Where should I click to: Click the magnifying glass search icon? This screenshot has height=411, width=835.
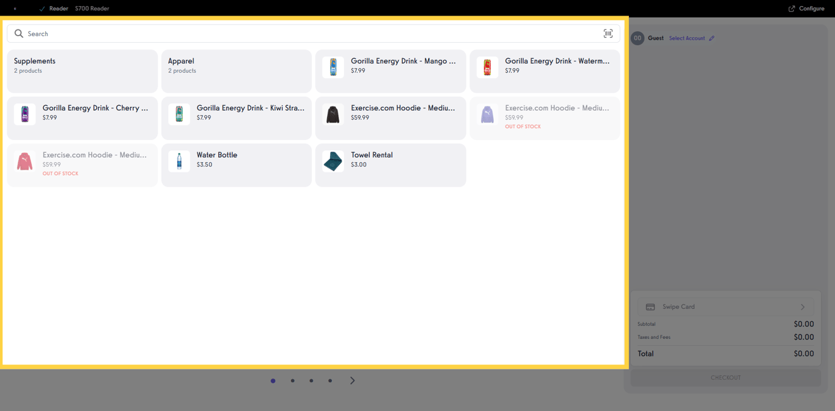pos(18,34)
